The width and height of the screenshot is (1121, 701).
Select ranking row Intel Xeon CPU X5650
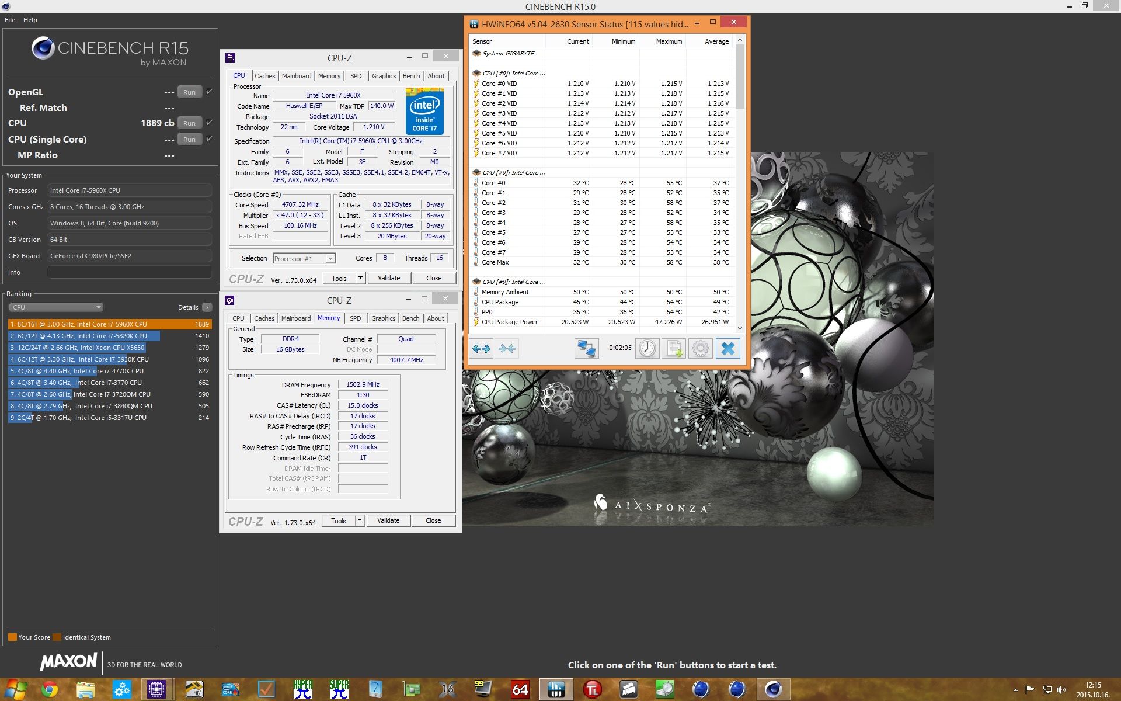[110, 348]
